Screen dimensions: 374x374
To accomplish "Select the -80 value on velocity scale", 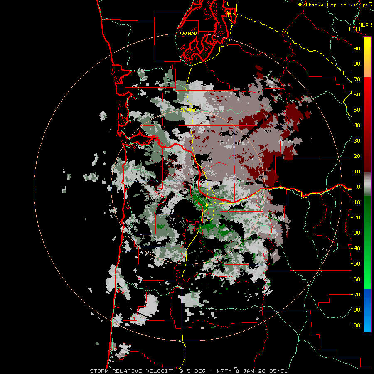I will coord(355,310).
